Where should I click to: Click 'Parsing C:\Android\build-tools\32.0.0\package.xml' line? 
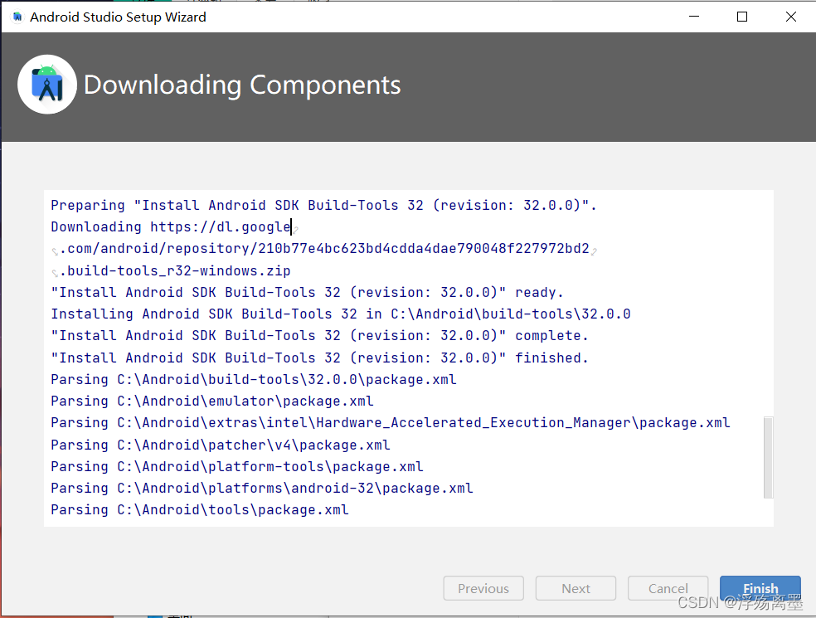tap(254, 380)
